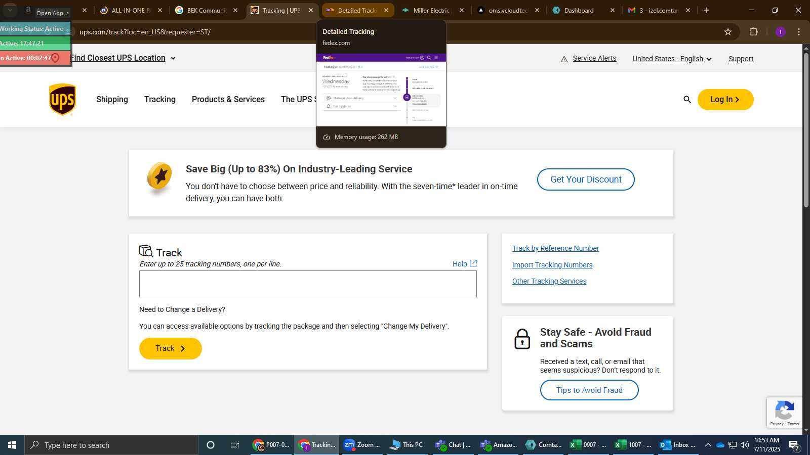810x455 pixels.
Task: Open the Help link above tracking box
Action: pos(460,264)
